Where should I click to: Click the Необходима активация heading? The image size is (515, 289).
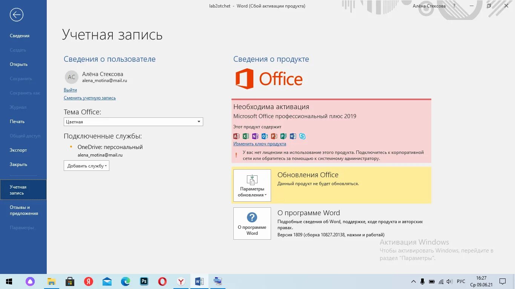pyautogui.click(x=271, y=107)
